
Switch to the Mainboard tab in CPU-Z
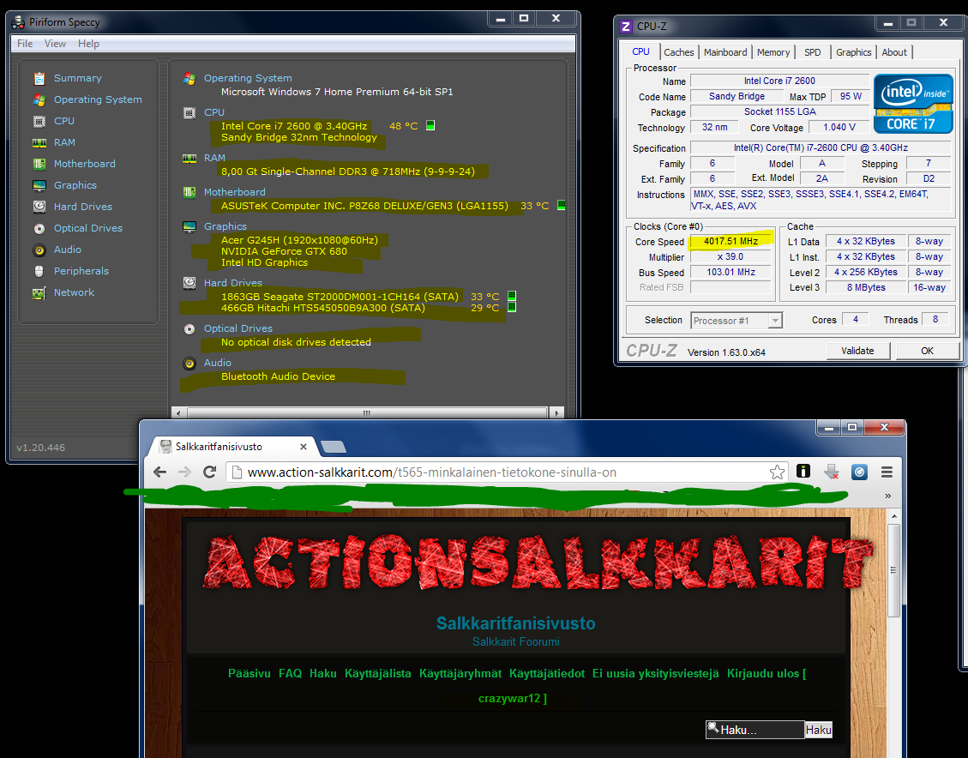click(725, 52)
